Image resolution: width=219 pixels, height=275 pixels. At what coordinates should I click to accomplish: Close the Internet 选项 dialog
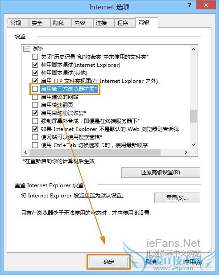pos(206,5)
